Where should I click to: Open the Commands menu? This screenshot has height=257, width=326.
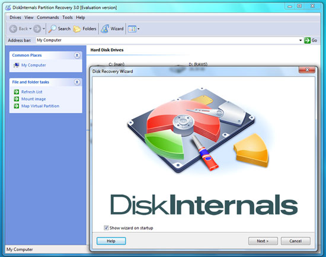48,17
